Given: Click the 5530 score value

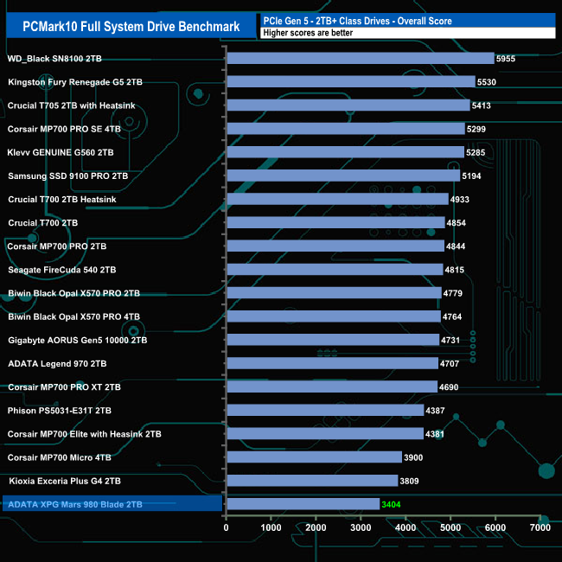Looking at the screenshot, I should coord(487,82).
